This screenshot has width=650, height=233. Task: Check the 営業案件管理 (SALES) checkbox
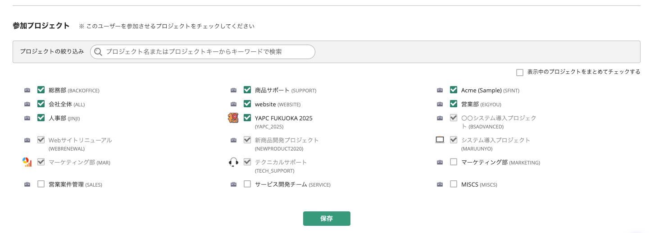pyautogui.click(x=41, y=184)
